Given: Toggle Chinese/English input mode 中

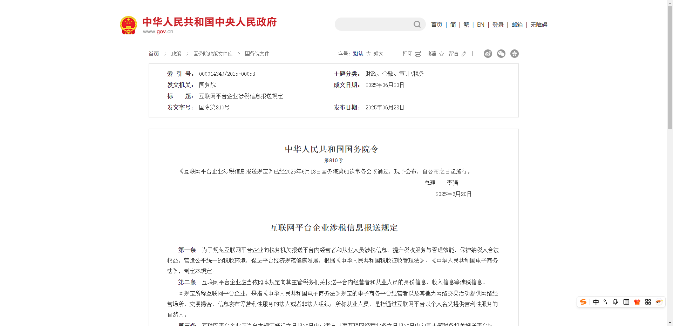Looking at the screenshot, I should pos(596,302).
